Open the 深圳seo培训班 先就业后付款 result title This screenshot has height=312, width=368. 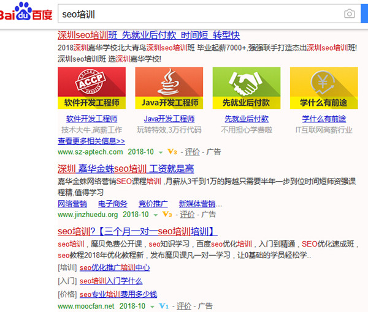pyautogui.click(x=149, y=35)
